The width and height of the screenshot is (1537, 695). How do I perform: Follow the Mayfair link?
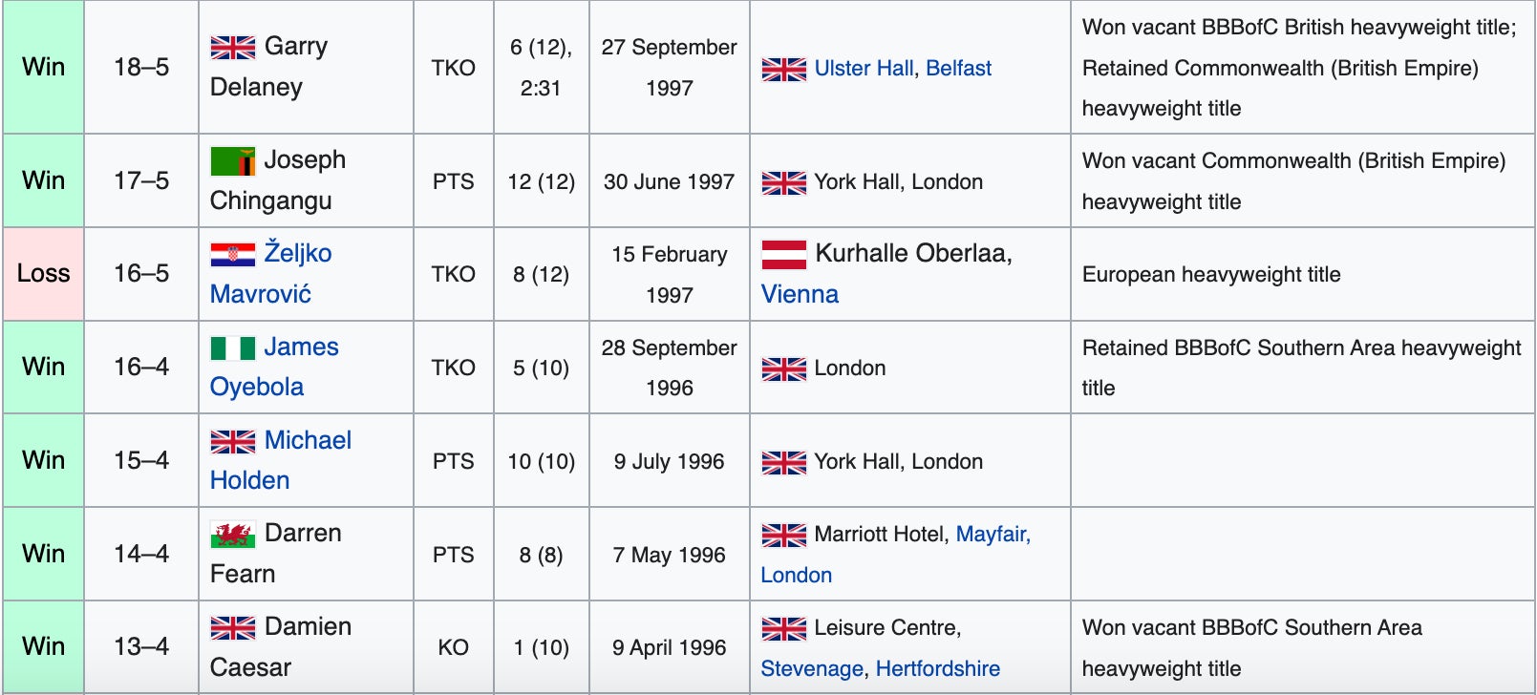click(x=993, y=535)
